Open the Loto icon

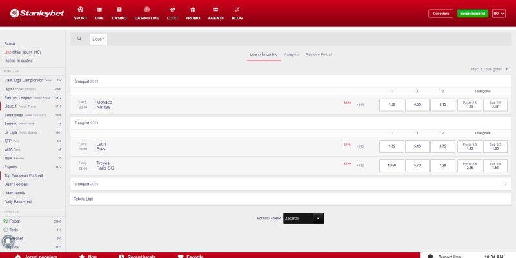172,10
